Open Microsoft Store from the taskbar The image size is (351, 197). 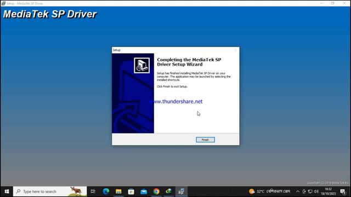point(131,192)
